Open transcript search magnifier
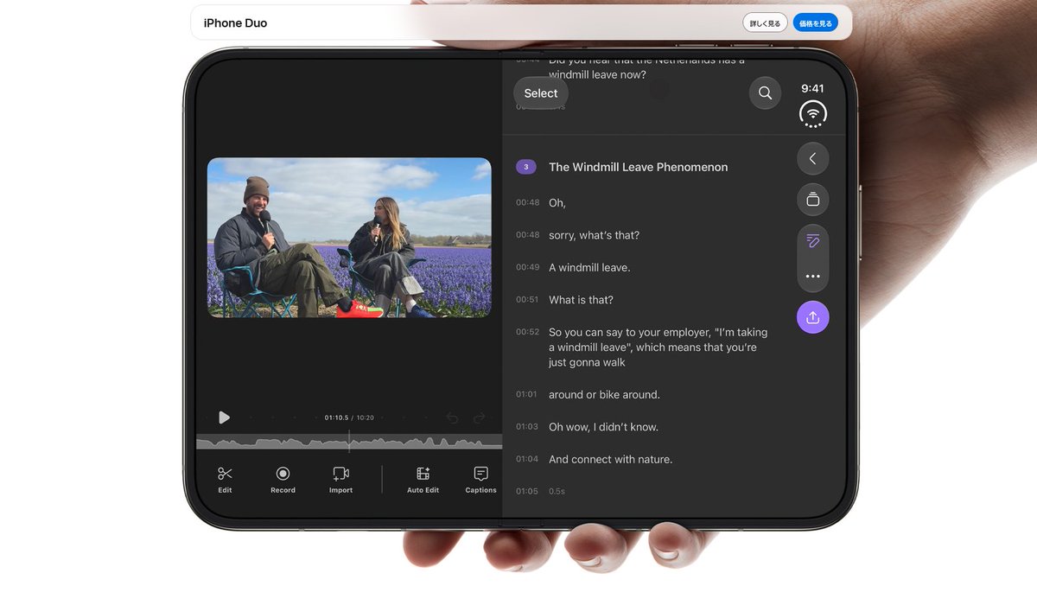The height and width of the screenshot is (599, 1037). 765,92
